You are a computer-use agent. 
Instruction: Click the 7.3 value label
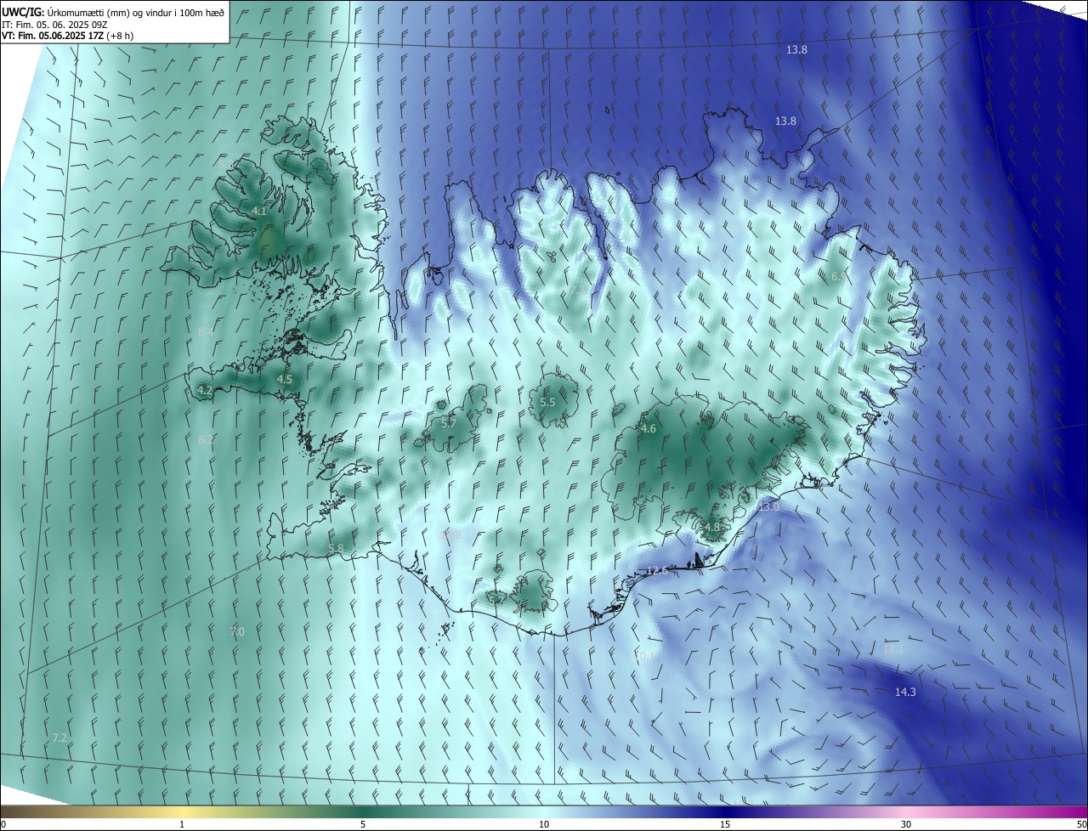pos(577,290)
